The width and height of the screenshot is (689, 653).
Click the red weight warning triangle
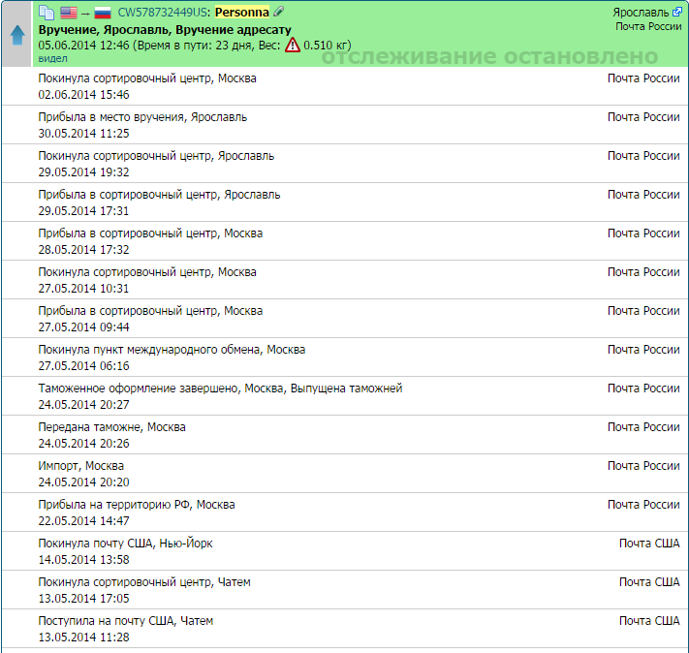pyautogui.click(x=292, y=45)
